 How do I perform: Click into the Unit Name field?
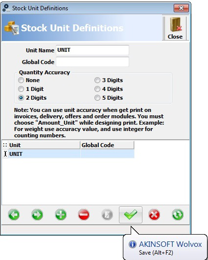coord(92,50)
